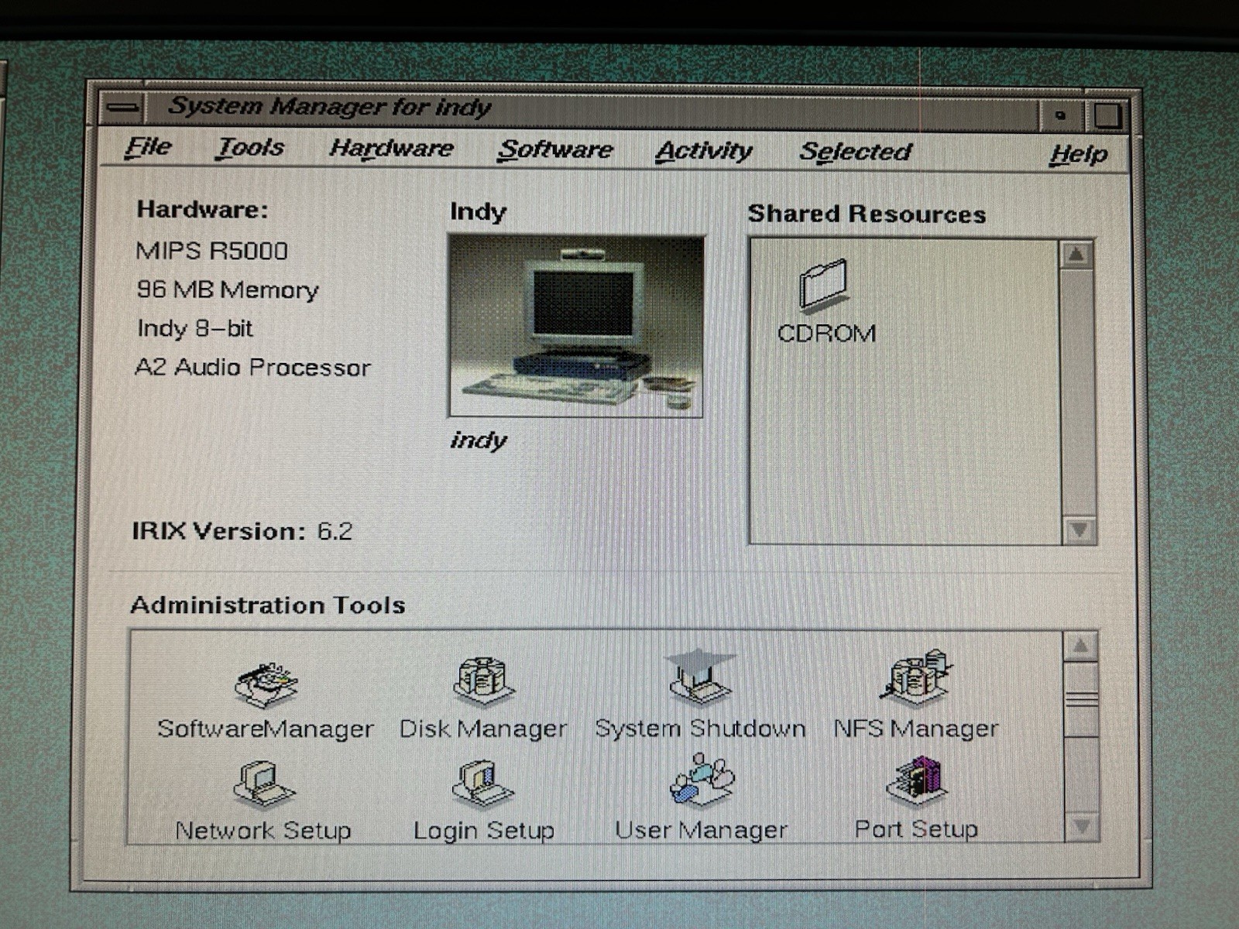The image size is (1239, 929).
Task: Launch the Disk Manager icon
Action: click(483, 680)
